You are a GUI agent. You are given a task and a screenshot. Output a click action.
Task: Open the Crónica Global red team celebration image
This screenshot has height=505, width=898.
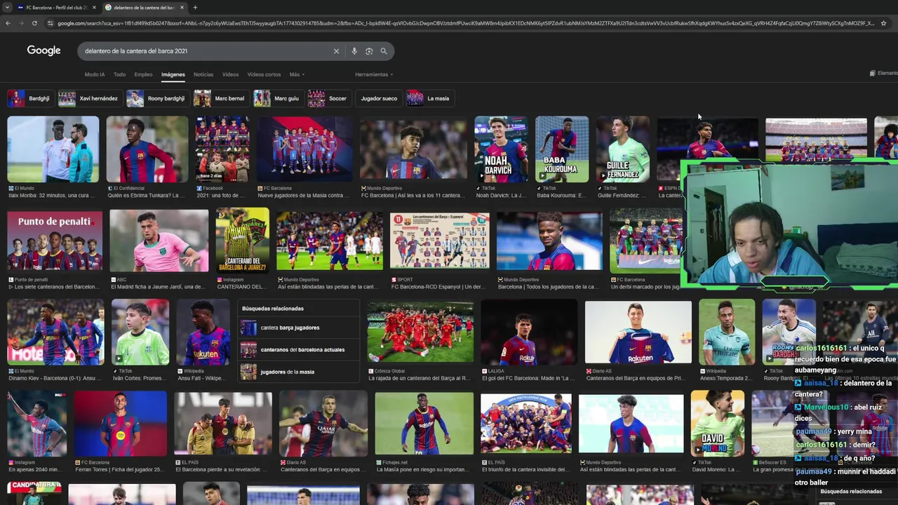[x=420, y=332]
